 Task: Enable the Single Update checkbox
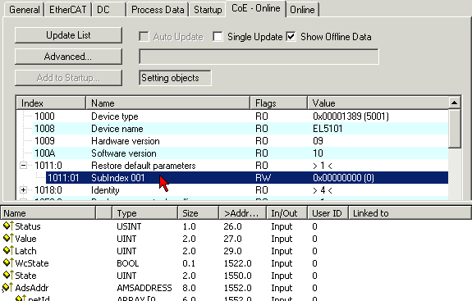point(218,37)
